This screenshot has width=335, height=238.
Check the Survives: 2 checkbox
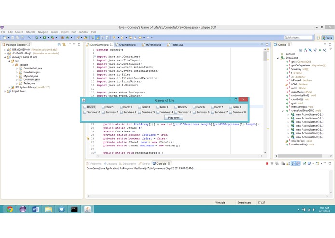click(121, 112)
